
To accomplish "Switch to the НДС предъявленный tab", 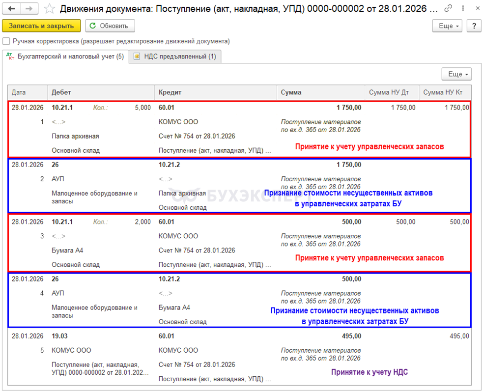I will click(x=175, y=56).
